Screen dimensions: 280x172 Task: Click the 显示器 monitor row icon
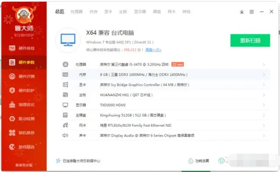(65, 105)
